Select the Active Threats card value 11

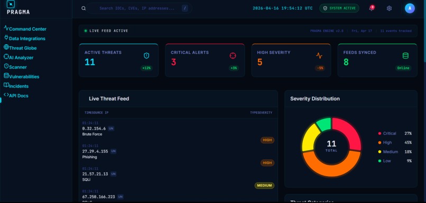(x=90, y=62)
